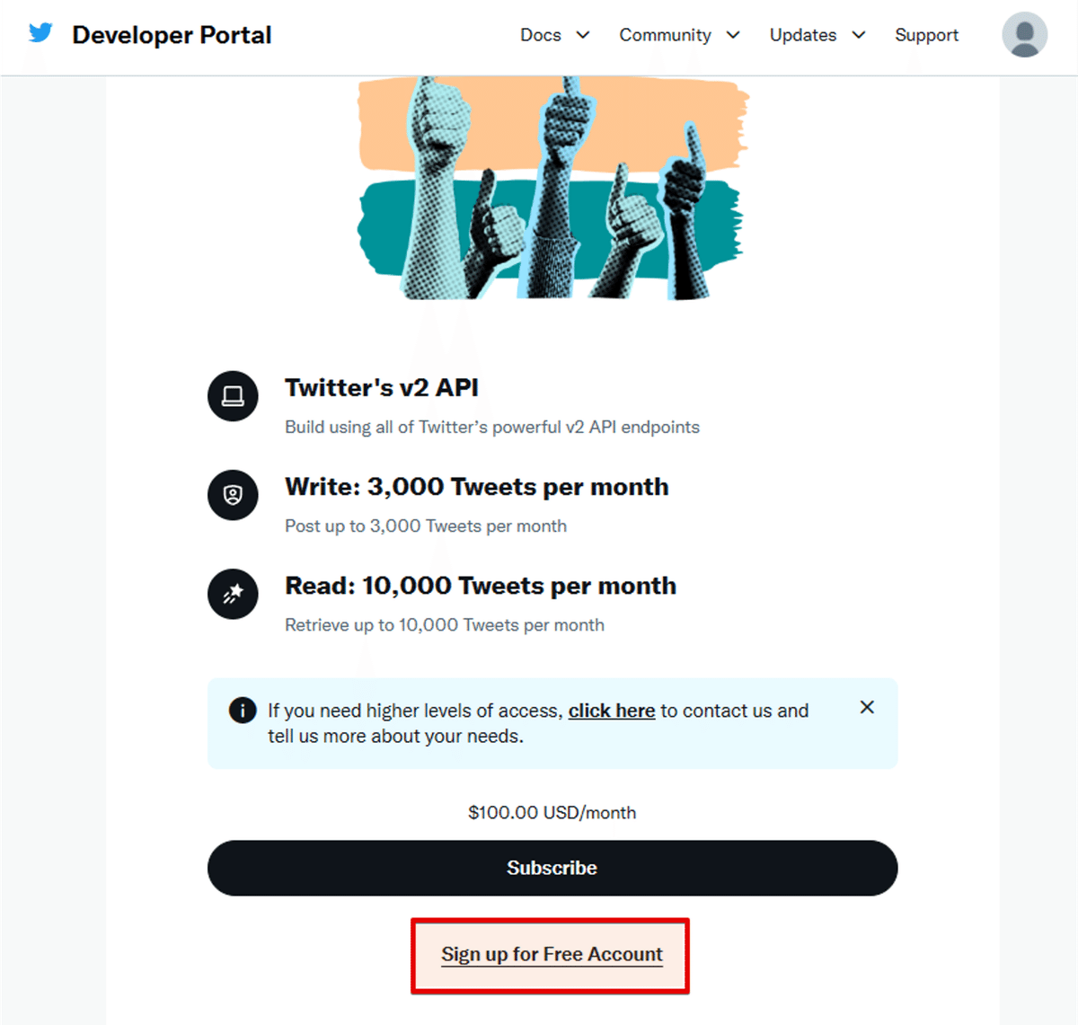Follow the "click here" contact link

pos(612,711)
